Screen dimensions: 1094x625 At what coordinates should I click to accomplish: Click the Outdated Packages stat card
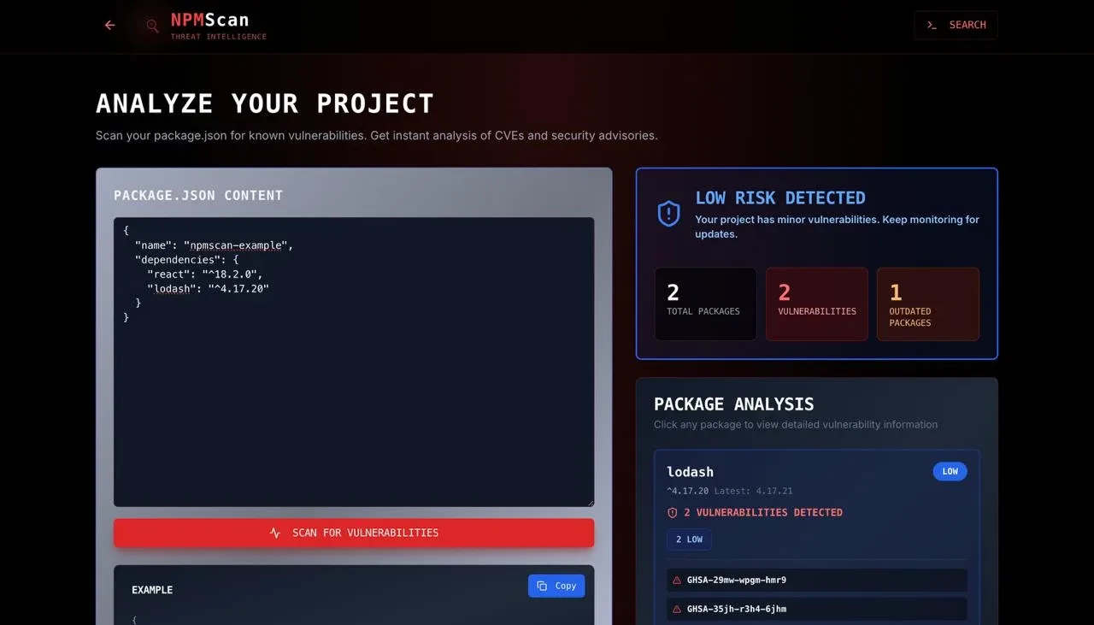[x=928, y=304]
